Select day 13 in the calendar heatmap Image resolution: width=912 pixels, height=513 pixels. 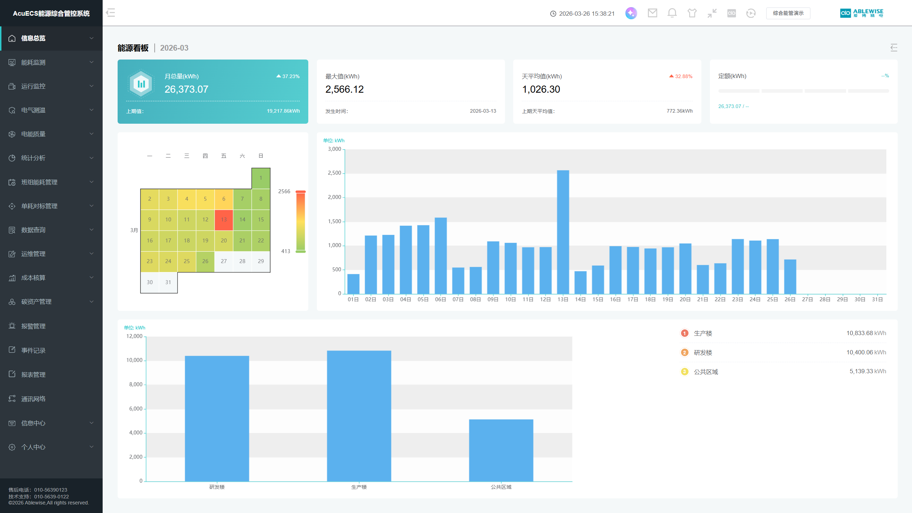click(x=224, y=220)
